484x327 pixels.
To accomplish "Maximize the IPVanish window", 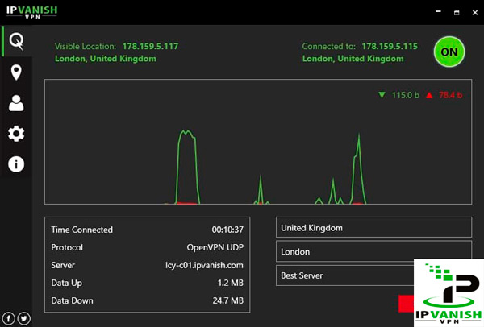I will click(x=457, y=12).
